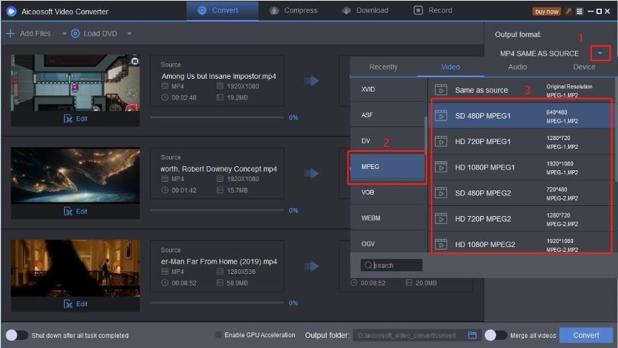Viewport: 618px width, 348px height.
Task: Select MPEG format category
Action: coord(387,167)
